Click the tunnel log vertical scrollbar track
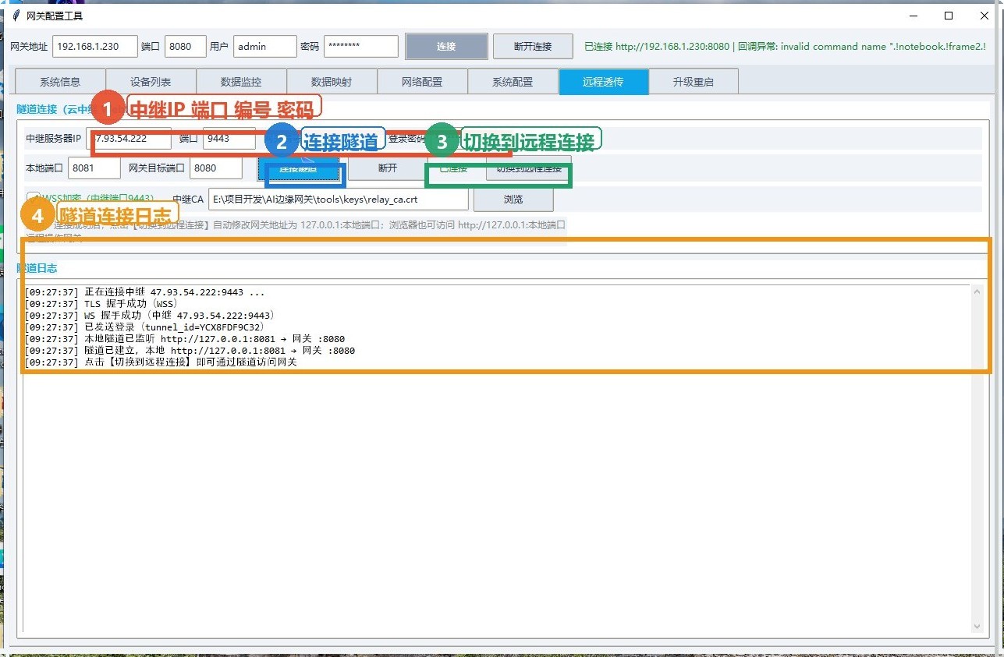The height and width of the screenshot is (657, 1004). pyautogui.click(x=976, y=459)
